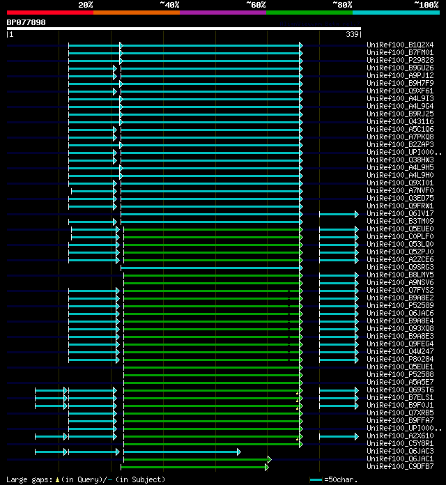Go to the UniRef100_B9A8E4 label
This screenshot has width=446, height=485.
pos(400,321)
